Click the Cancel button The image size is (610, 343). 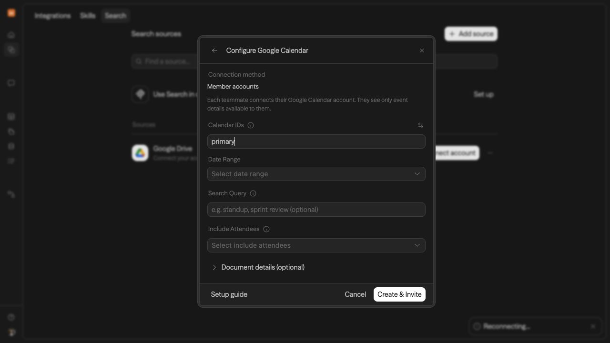pyautogui.click(x=356, y=294)
